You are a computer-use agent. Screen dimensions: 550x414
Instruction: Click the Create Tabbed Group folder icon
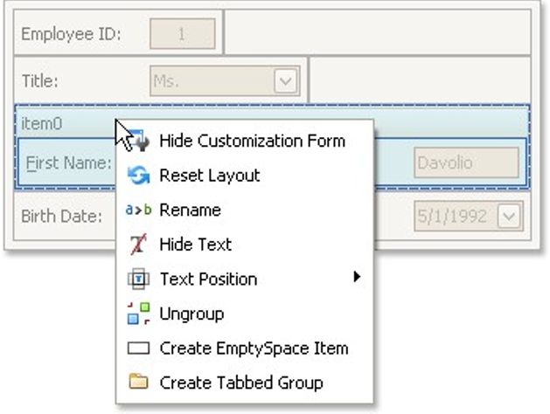coord(138,383)
